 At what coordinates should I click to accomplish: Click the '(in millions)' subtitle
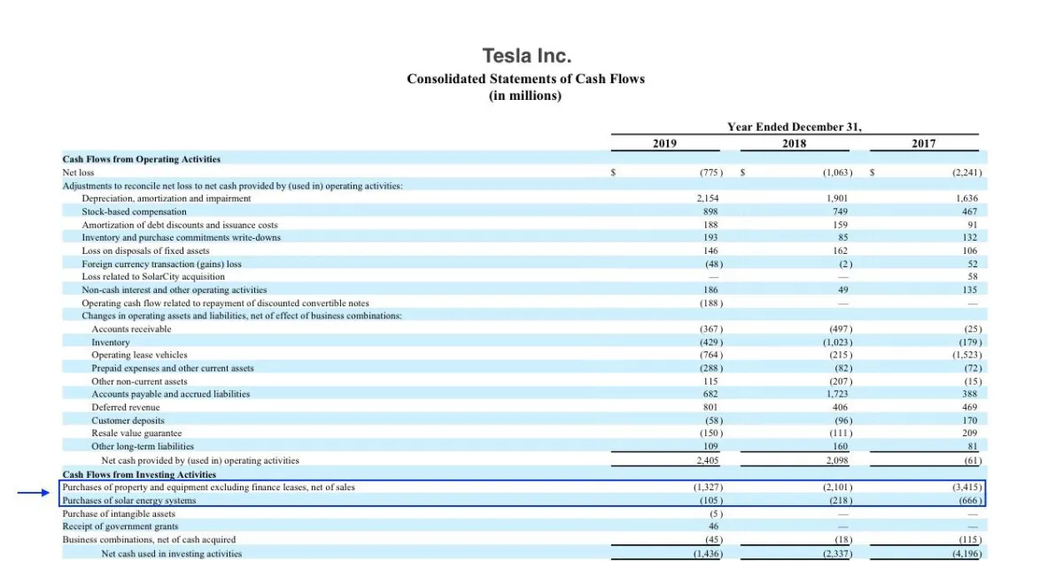click(525, 96)
